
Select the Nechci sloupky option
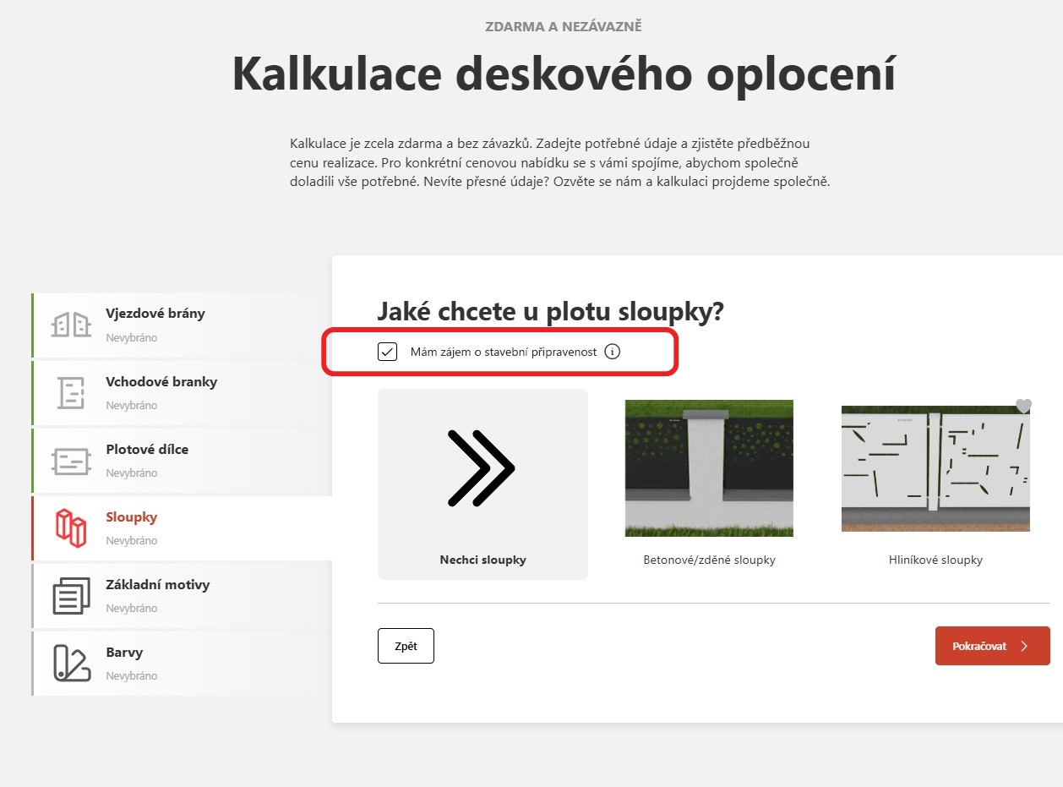482,484
